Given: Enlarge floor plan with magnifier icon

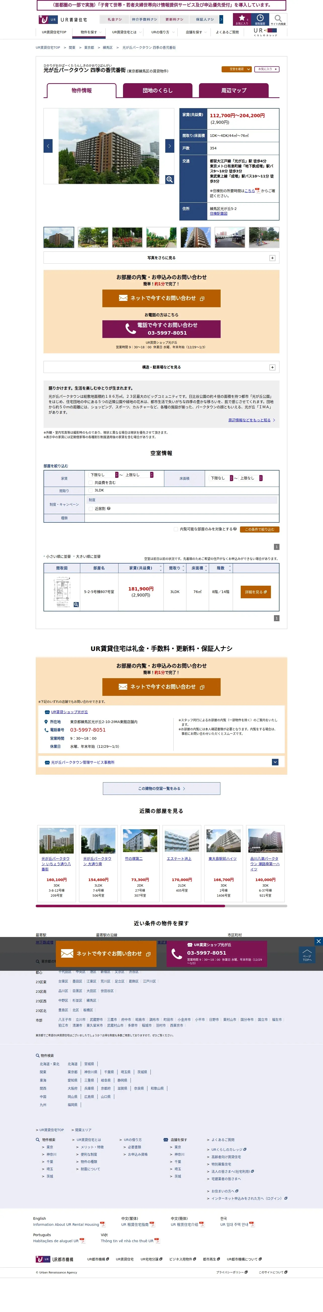Looking at the screenshot, I should (76, 605).
